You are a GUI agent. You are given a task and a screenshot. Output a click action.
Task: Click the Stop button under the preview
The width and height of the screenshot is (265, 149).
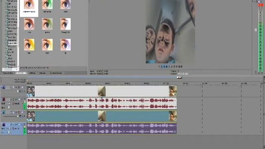click(172, 67)
